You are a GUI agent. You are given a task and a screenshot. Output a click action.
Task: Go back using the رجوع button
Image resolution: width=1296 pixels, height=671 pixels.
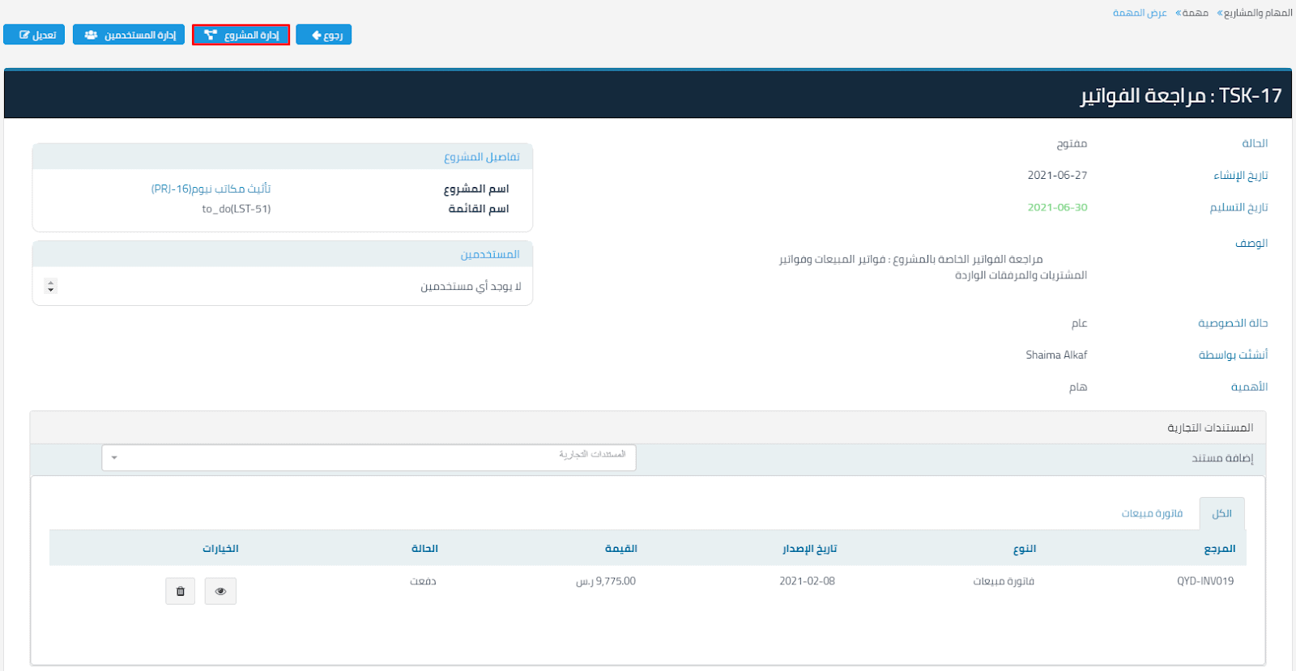[x=324, y=35]
